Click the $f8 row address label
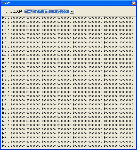Screen dimensions: 137x150 (4, 146)
